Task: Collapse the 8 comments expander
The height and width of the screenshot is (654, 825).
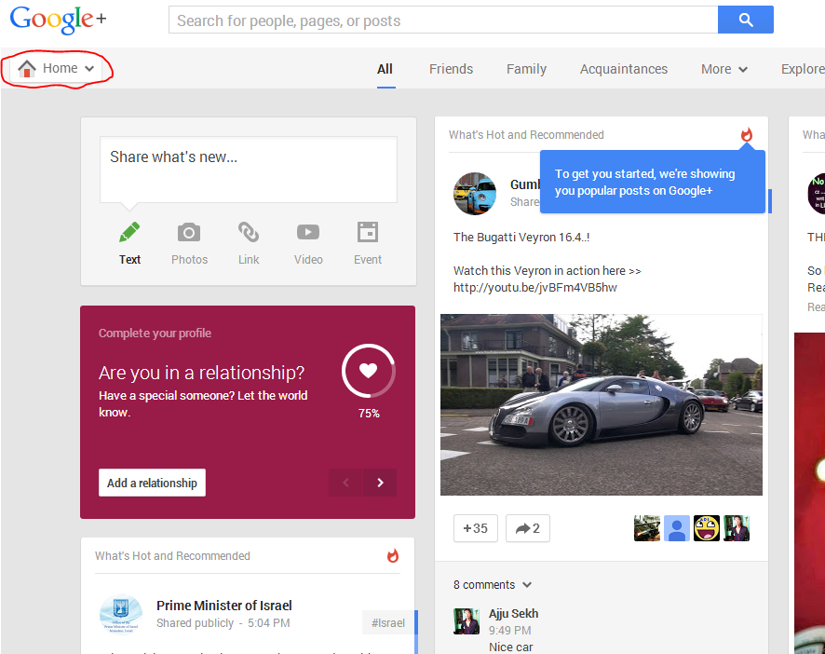Action: pyautogui.click(x=493, y=585)
